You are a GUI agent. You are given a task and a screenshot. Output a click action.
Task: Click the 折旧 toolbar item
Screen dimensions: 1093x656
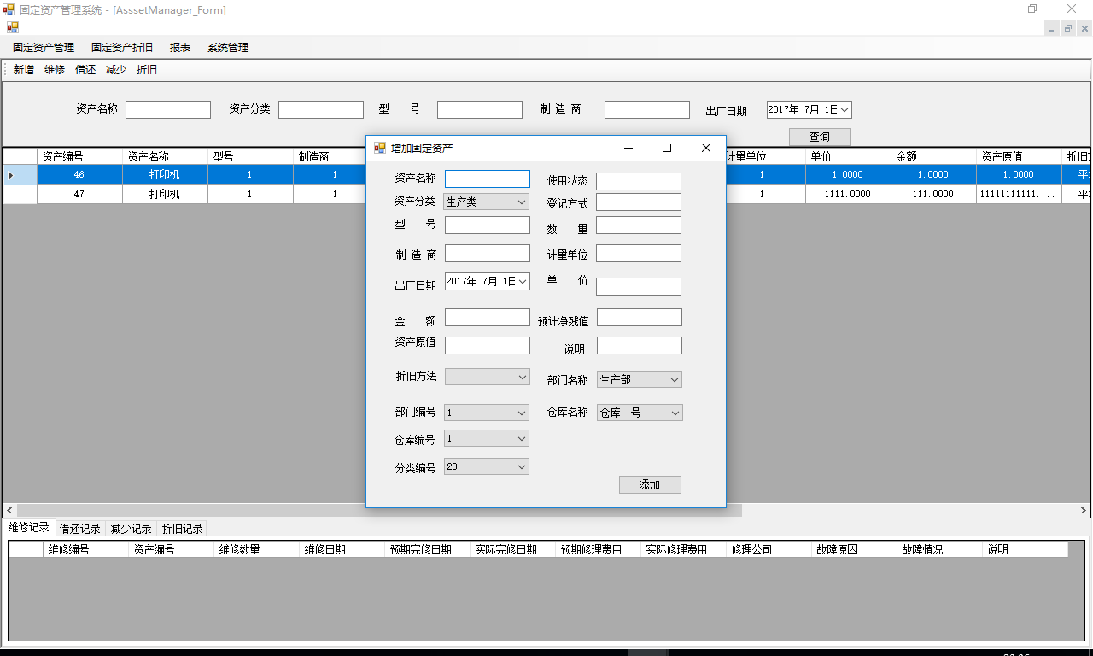point(147,70)
